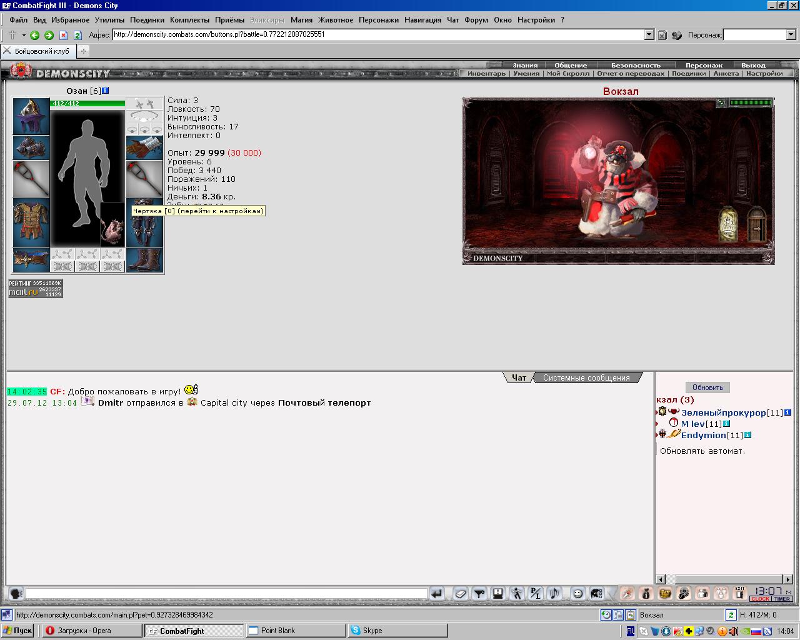Image resolution: width=800 pixels, height=640 pixels.
Task: Toggle the CLOCK mode button
Action: point(761,599)
